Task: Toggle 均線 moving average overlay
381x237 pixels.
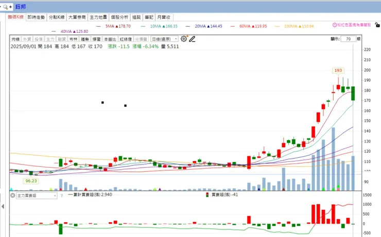Action: [x=15, y=39]
